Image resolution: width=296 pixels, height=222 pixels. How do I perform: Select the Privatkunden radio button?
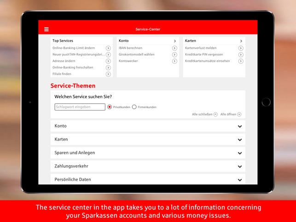point(110,107)
